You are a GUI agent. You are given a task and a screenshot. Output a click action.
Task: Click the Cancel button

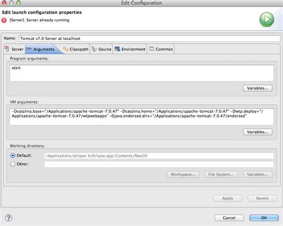point(229,218)
